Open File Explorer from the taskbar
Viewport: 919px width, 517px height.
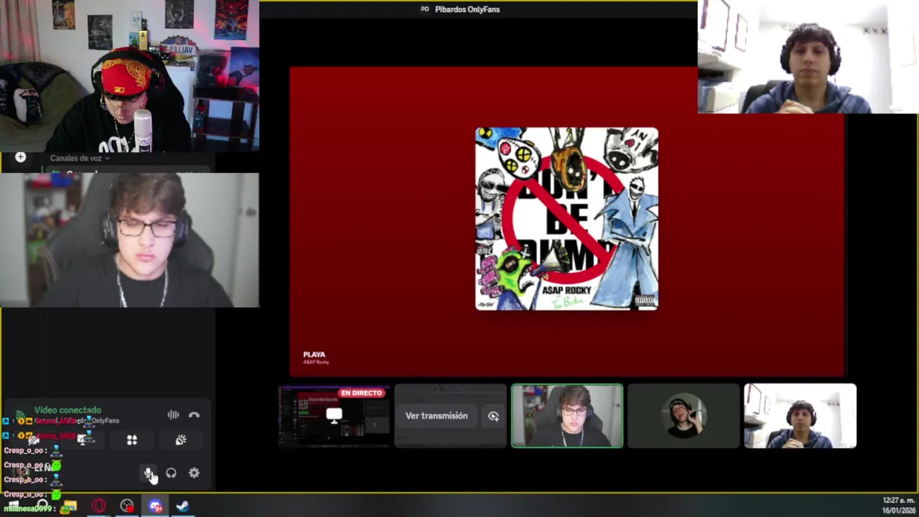(x=70, y=506)
